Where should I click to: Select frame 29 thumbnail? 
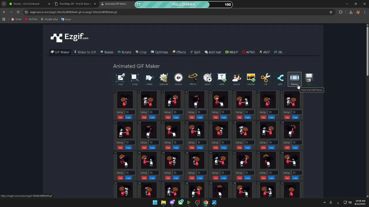pos(220,189)
